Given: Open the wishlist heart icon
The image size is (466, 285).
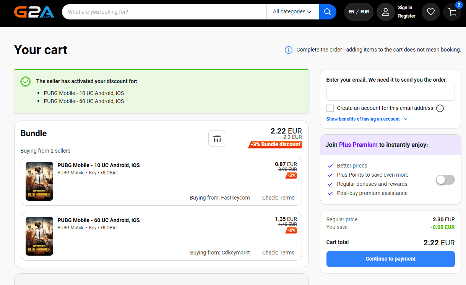Looking at the screenshot, I should coord(431,12).
